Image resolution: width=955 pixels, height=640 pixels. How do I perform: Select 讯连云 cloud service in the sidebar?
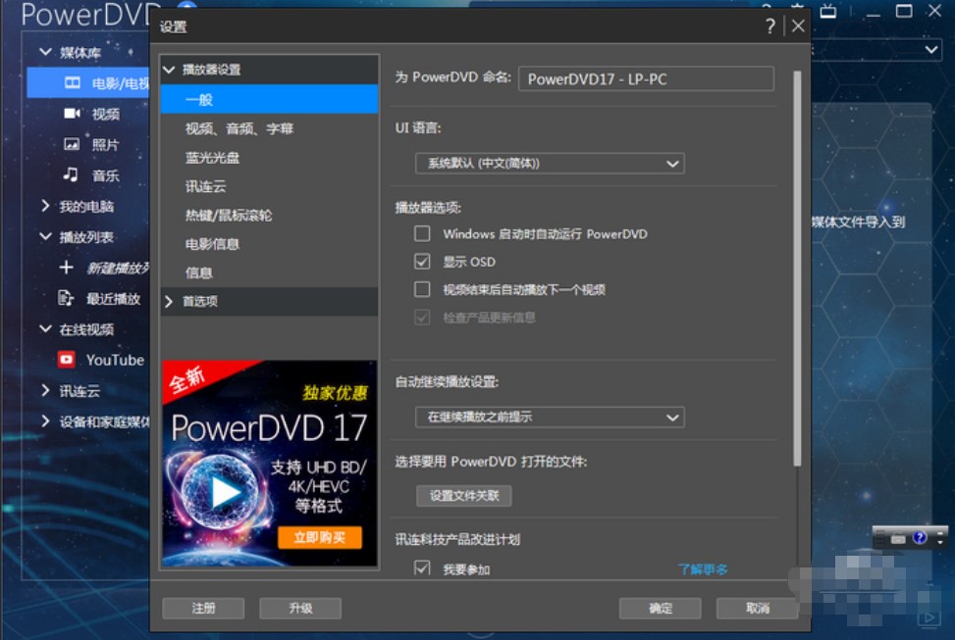pos(77,390)
